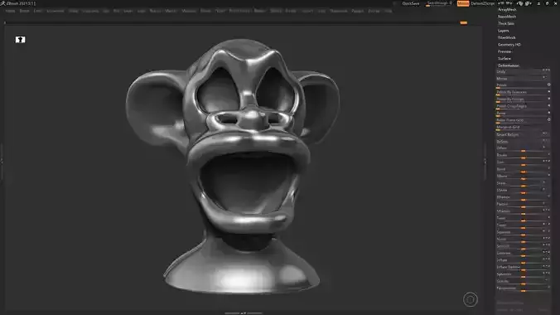Expand the Layers subpalette

tap(503, 31)
